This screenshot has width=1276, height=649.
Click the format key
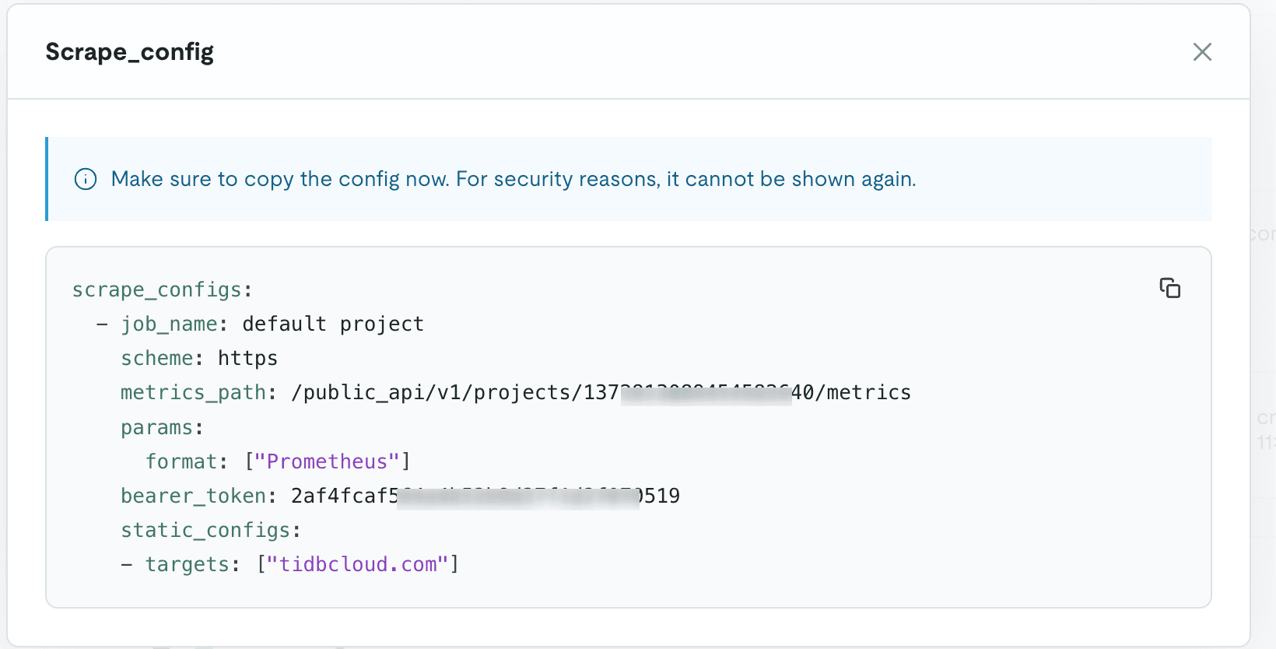tap(181, 461)
